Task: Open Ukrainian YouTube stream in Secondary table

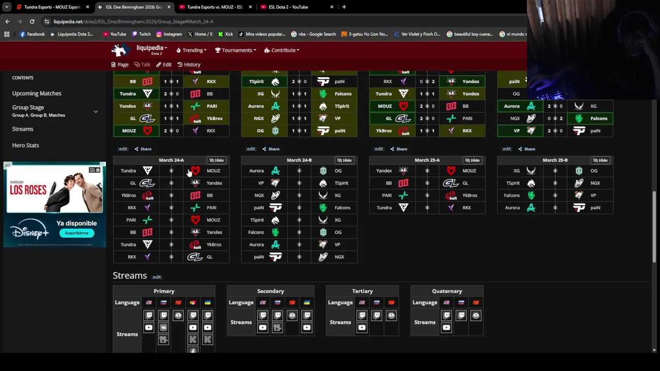Action: [x=307, y=327]
